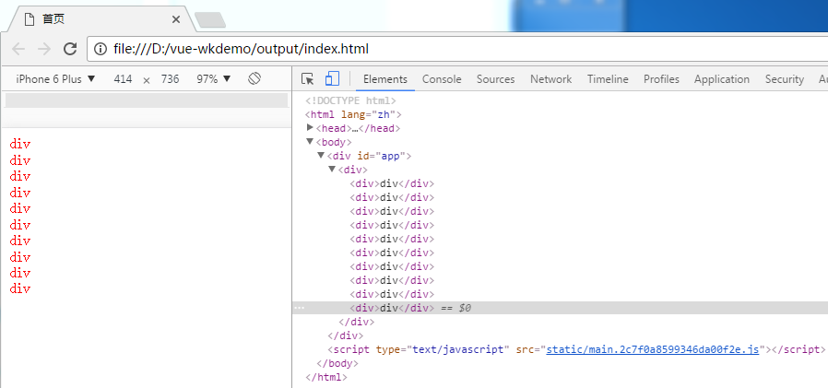Switch to the Timeline tab
Image resolution: width=828 pixels, height=388 pixels.
[x=608, y=79]
